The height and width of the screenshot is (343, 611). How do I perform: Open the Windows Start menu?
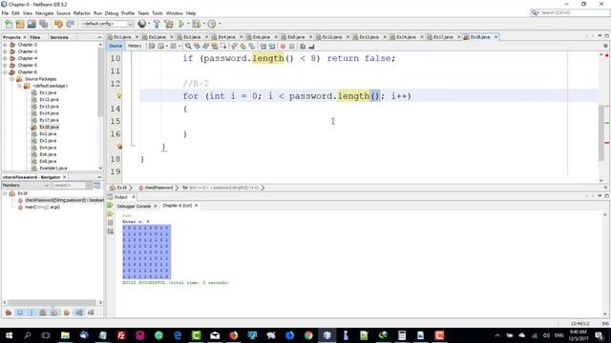coord(9,335)
